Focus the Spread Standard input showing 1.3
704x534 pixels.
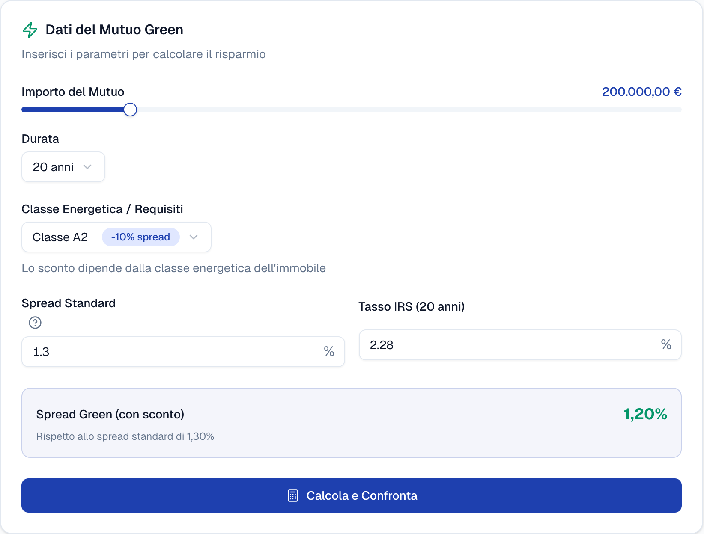click(x=171, y=352)
